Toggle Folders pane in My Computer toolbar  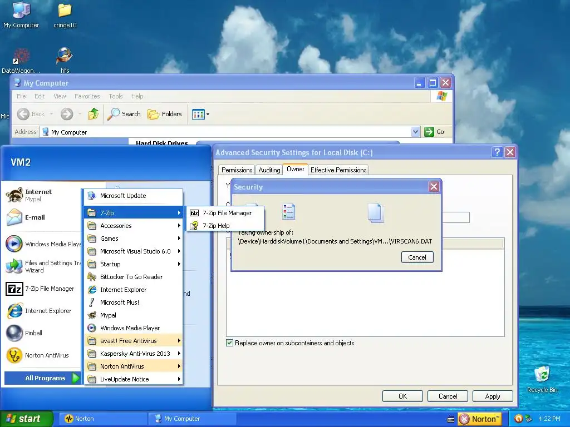tap(165, 114)
